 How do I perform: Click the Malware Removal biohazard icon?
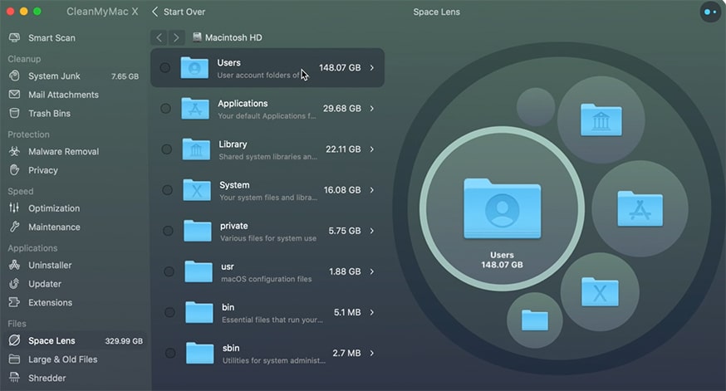[14, 151]
